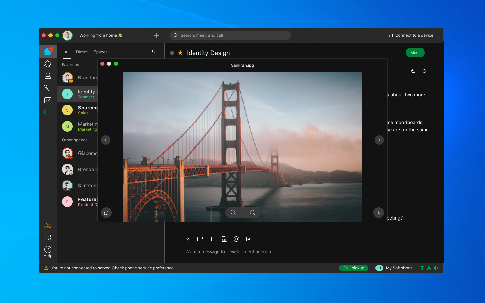Viewport: 485px width, 303px height.
Task: Click the Search, meet, and call field
Action: click(230, 35)
